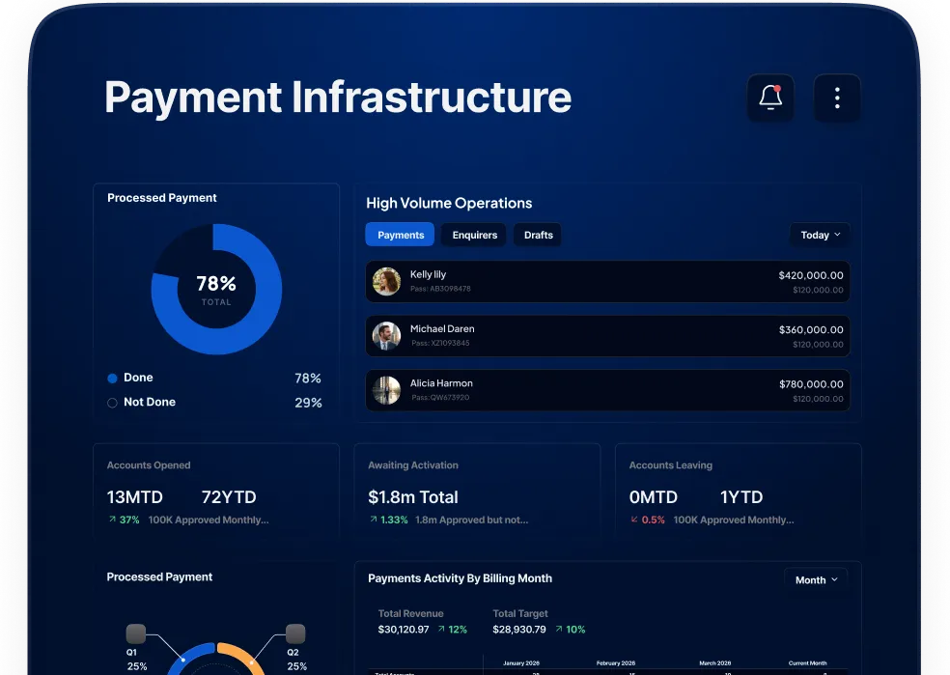Click the $28,930.79 total target value
950x675 pixels.
[x=519, y=630]
